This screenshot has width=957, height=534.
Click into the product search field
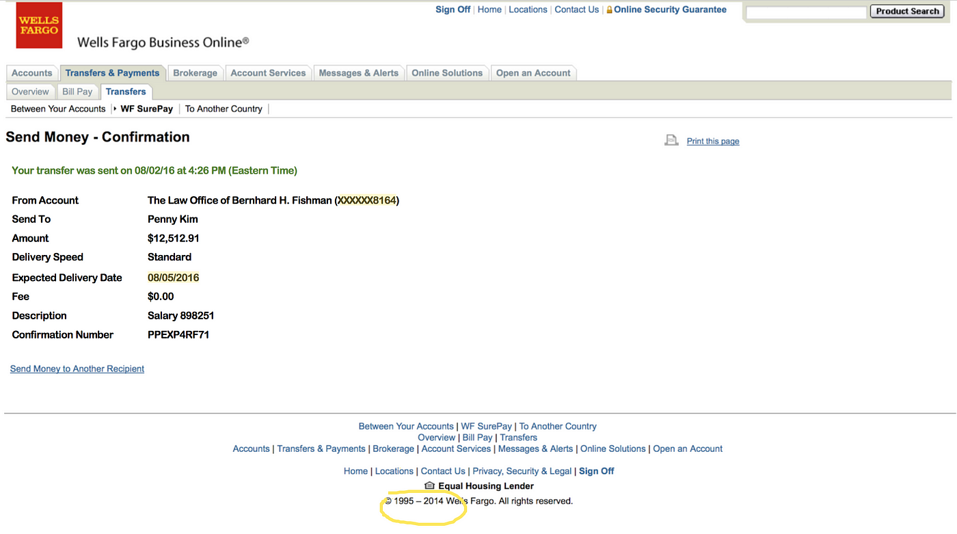click(x=806, y=12)
